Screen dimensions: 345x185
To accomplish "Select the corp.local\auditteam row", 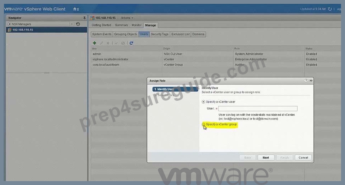I will (216, 65).
